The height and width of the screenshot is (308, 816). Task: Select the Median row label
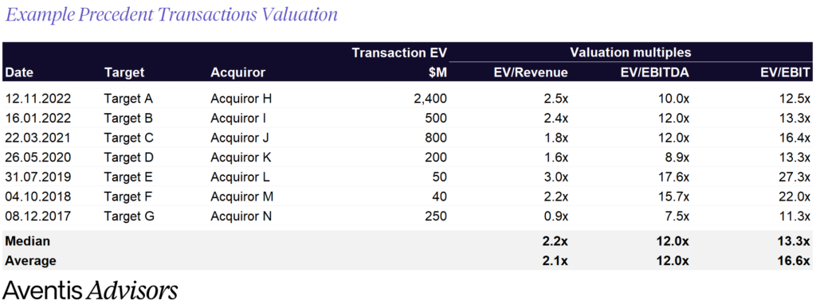coord(28,241)
